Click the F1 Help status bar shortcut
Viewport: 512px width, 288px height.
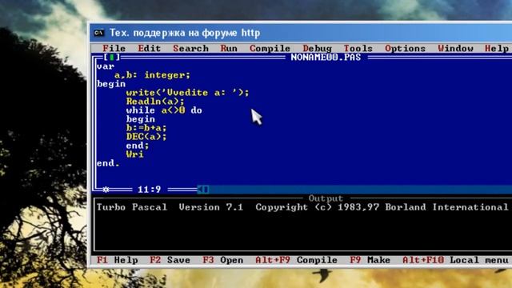pos(118,260)
